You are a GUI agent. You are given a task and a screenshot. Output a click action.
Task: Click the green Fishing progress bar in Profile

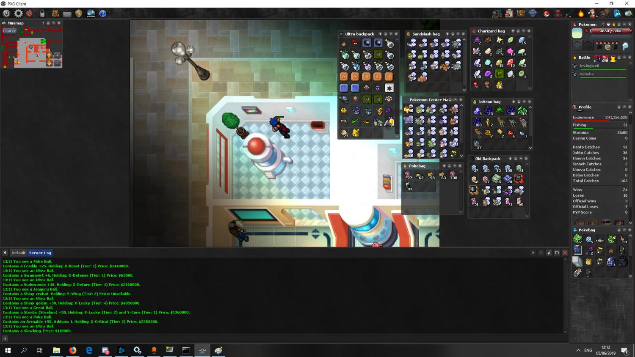tap(583, 128)
